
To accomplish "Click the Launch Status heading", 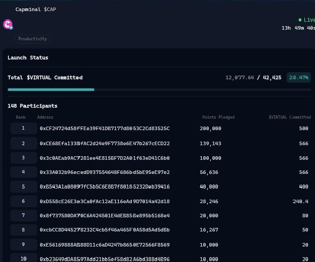I will coord(28,58).
